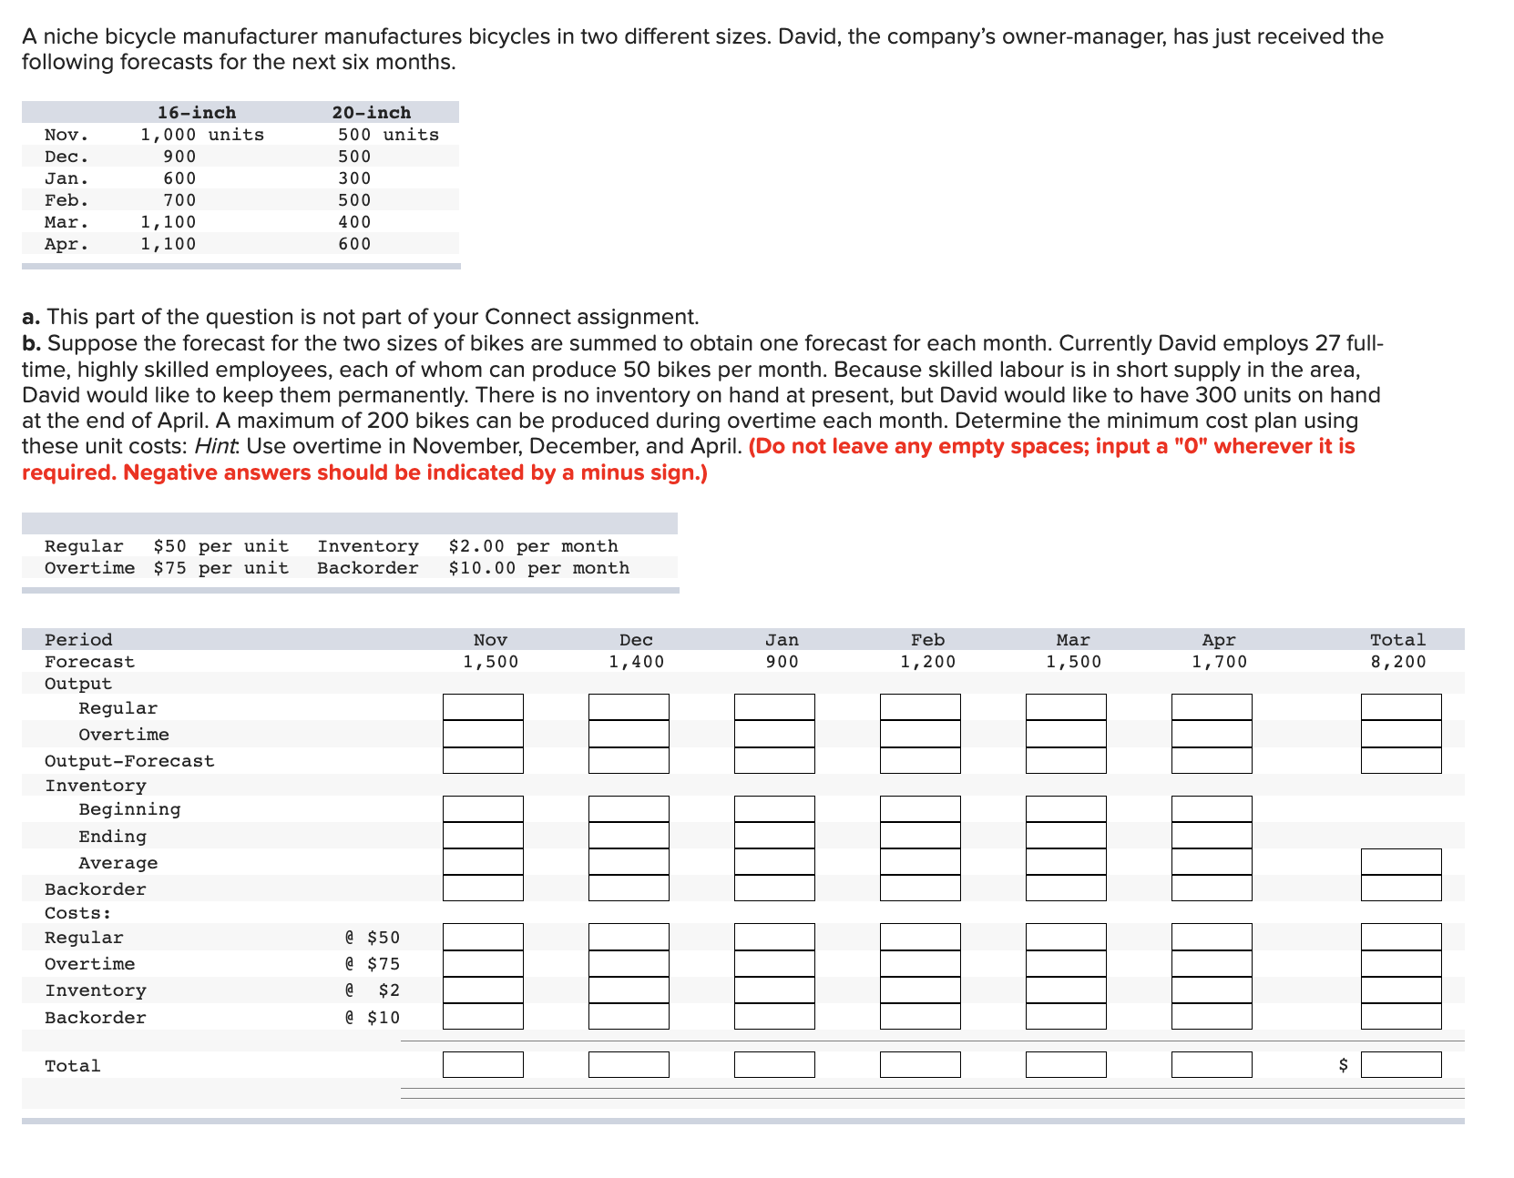
Task: Click the Regular output field for Apr
Action: click(1212, 707)
